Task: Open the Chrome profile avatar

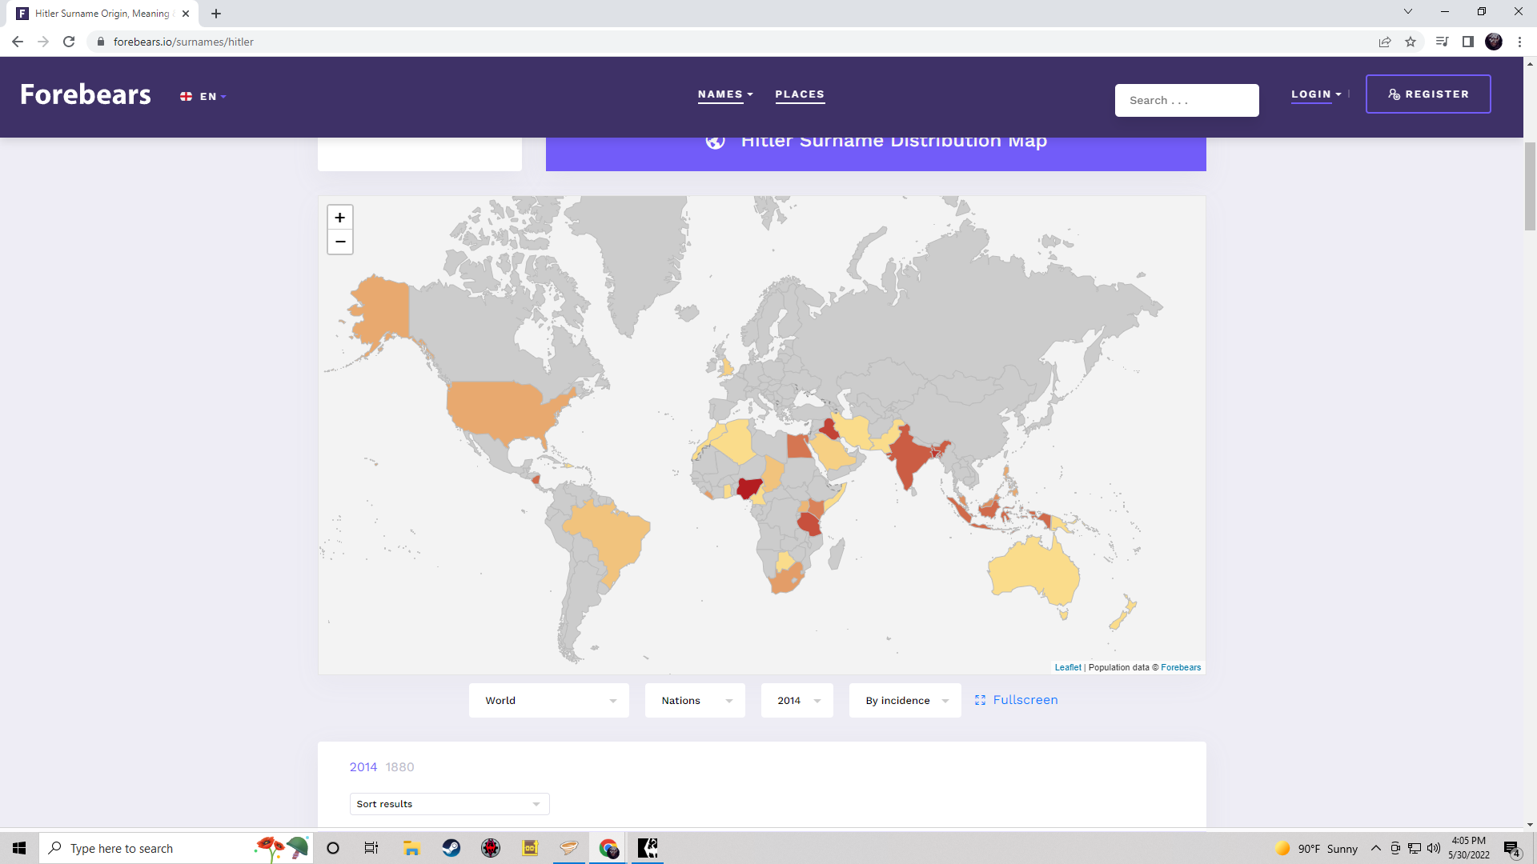Action: [1494, 42]
